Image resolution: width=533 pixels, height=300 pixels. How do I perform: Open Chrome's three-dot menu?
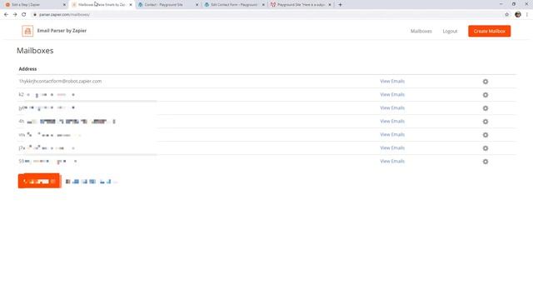click(527, 15)
